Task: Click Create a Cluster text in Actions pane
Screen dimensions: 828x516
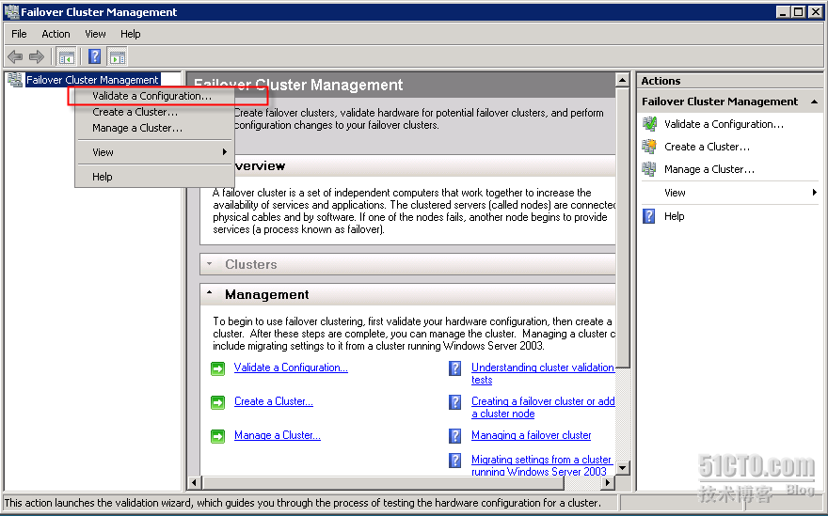Action: (x=707, y=147)
